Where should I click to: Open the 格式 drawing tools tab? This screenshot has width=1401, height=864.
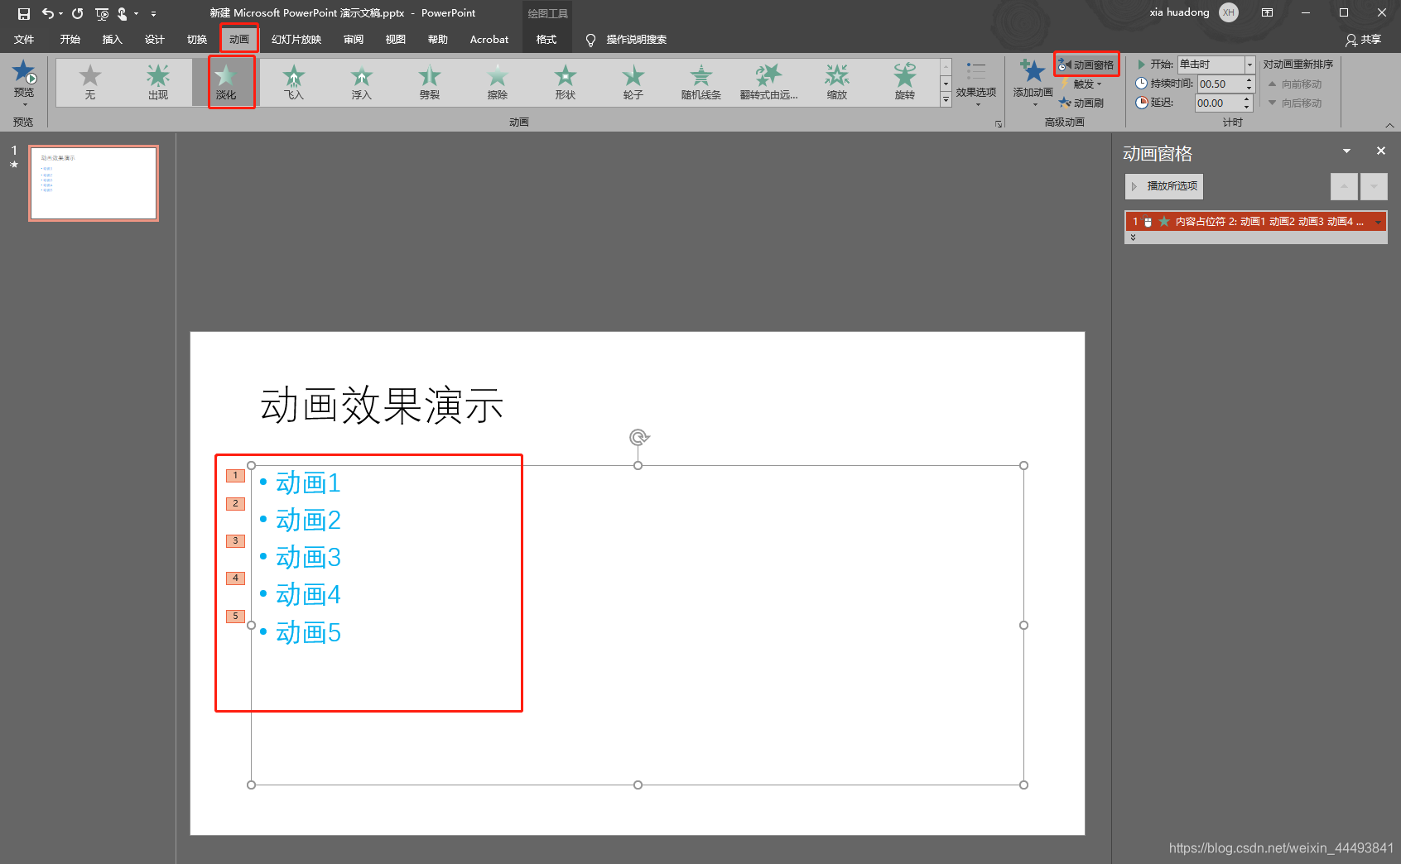[x=546, y=39]
